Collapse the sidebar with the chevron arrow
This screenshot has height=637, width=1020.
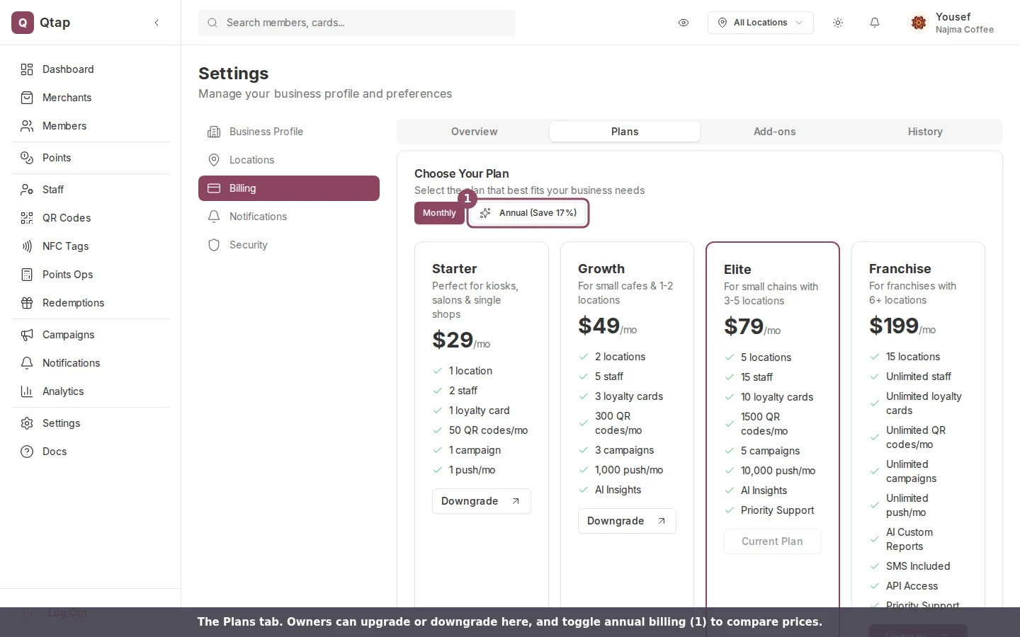(157, 23)
